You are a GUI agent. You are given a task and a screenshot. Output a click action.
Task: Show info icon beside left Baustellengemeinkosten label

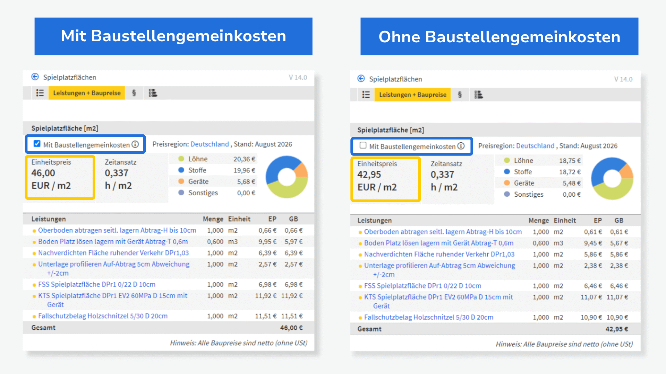tap(135, 144)
